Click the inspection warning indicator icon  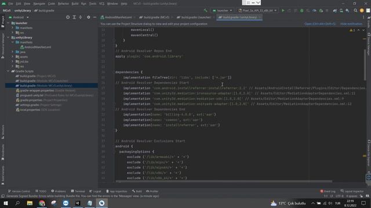[352, 30]
